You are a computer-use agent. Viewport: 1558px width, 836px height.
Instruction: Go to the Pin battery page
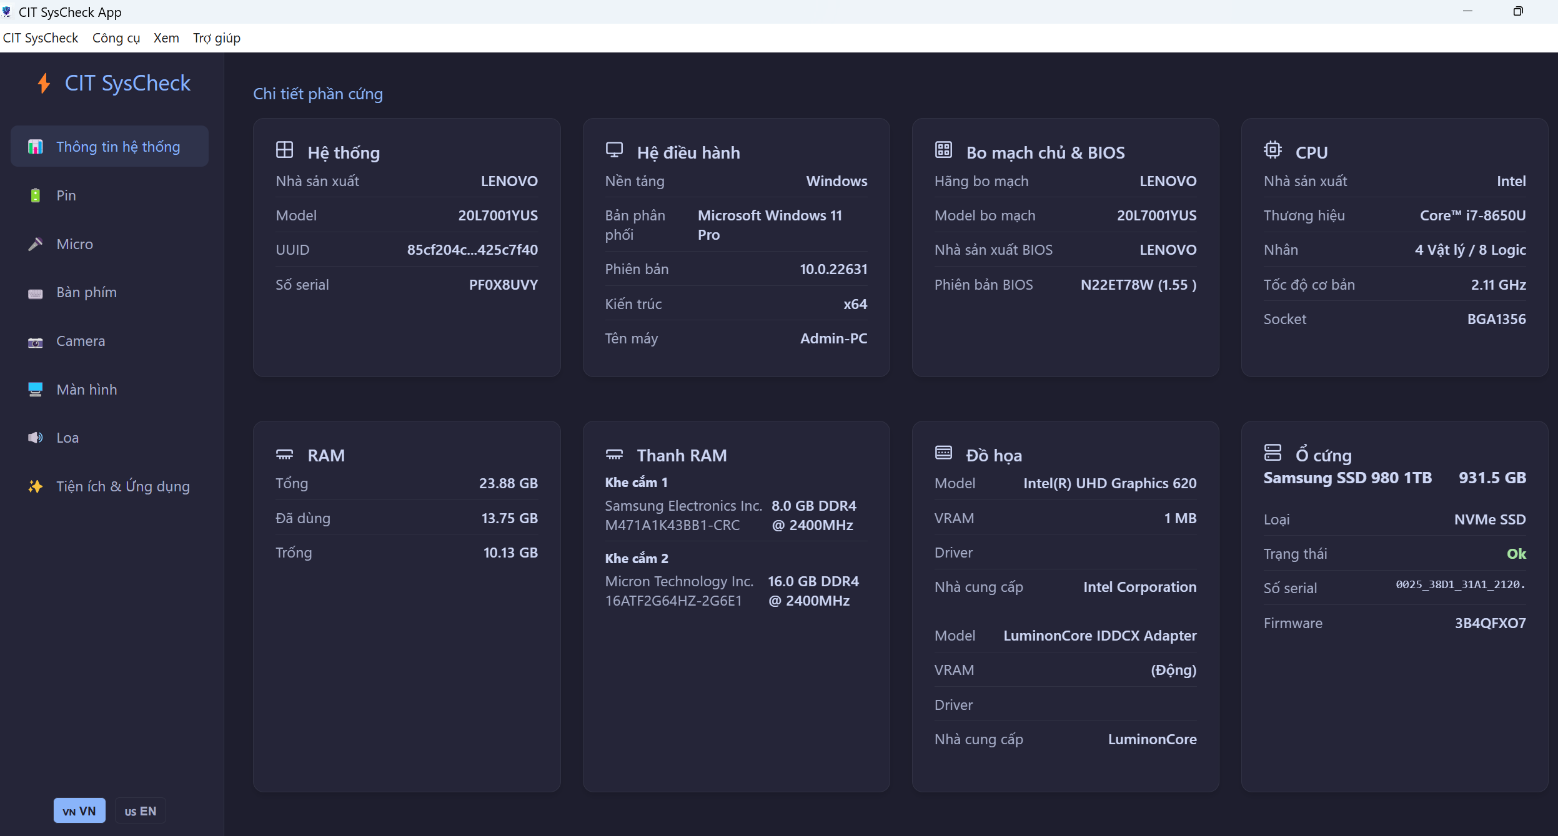[x=66, y=195]
